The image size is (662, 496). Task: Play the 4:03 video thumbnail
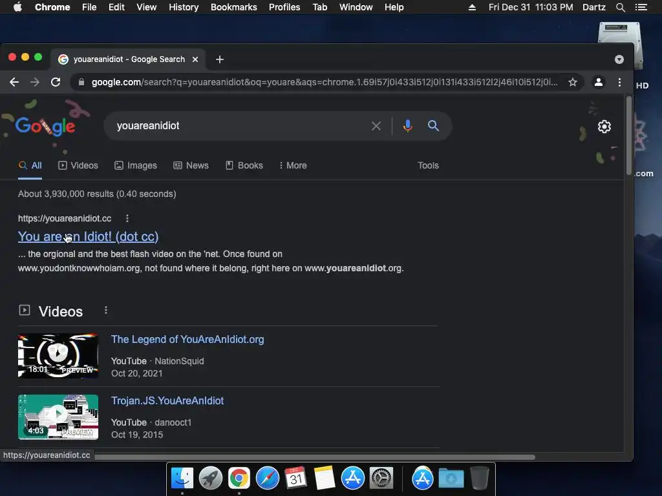(58, 417)
